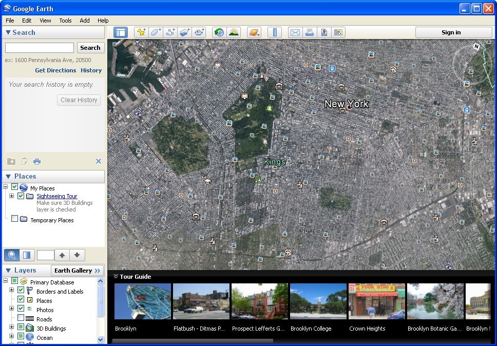Toggle sunlight with the sun icon
The height and width of the screenshot is (346, 497).
tap(234, 32)
